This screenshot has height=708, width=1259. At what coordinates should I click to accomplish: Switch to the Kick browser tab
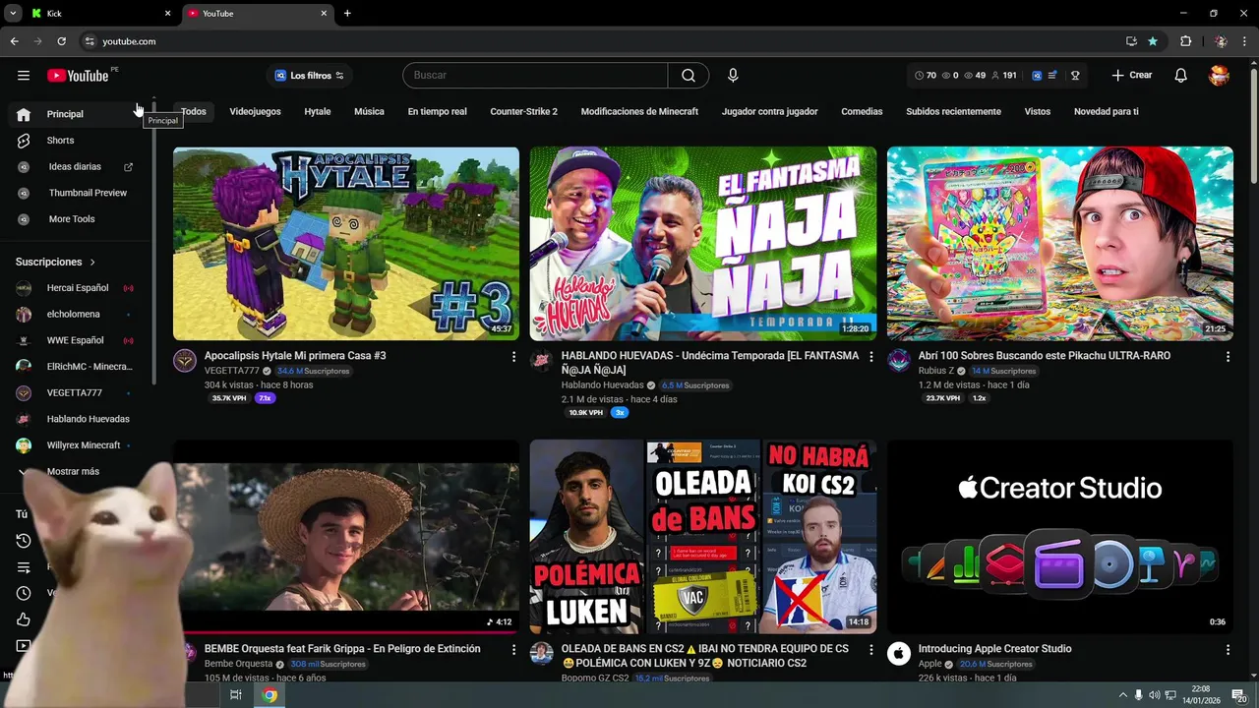coord(98,14)
